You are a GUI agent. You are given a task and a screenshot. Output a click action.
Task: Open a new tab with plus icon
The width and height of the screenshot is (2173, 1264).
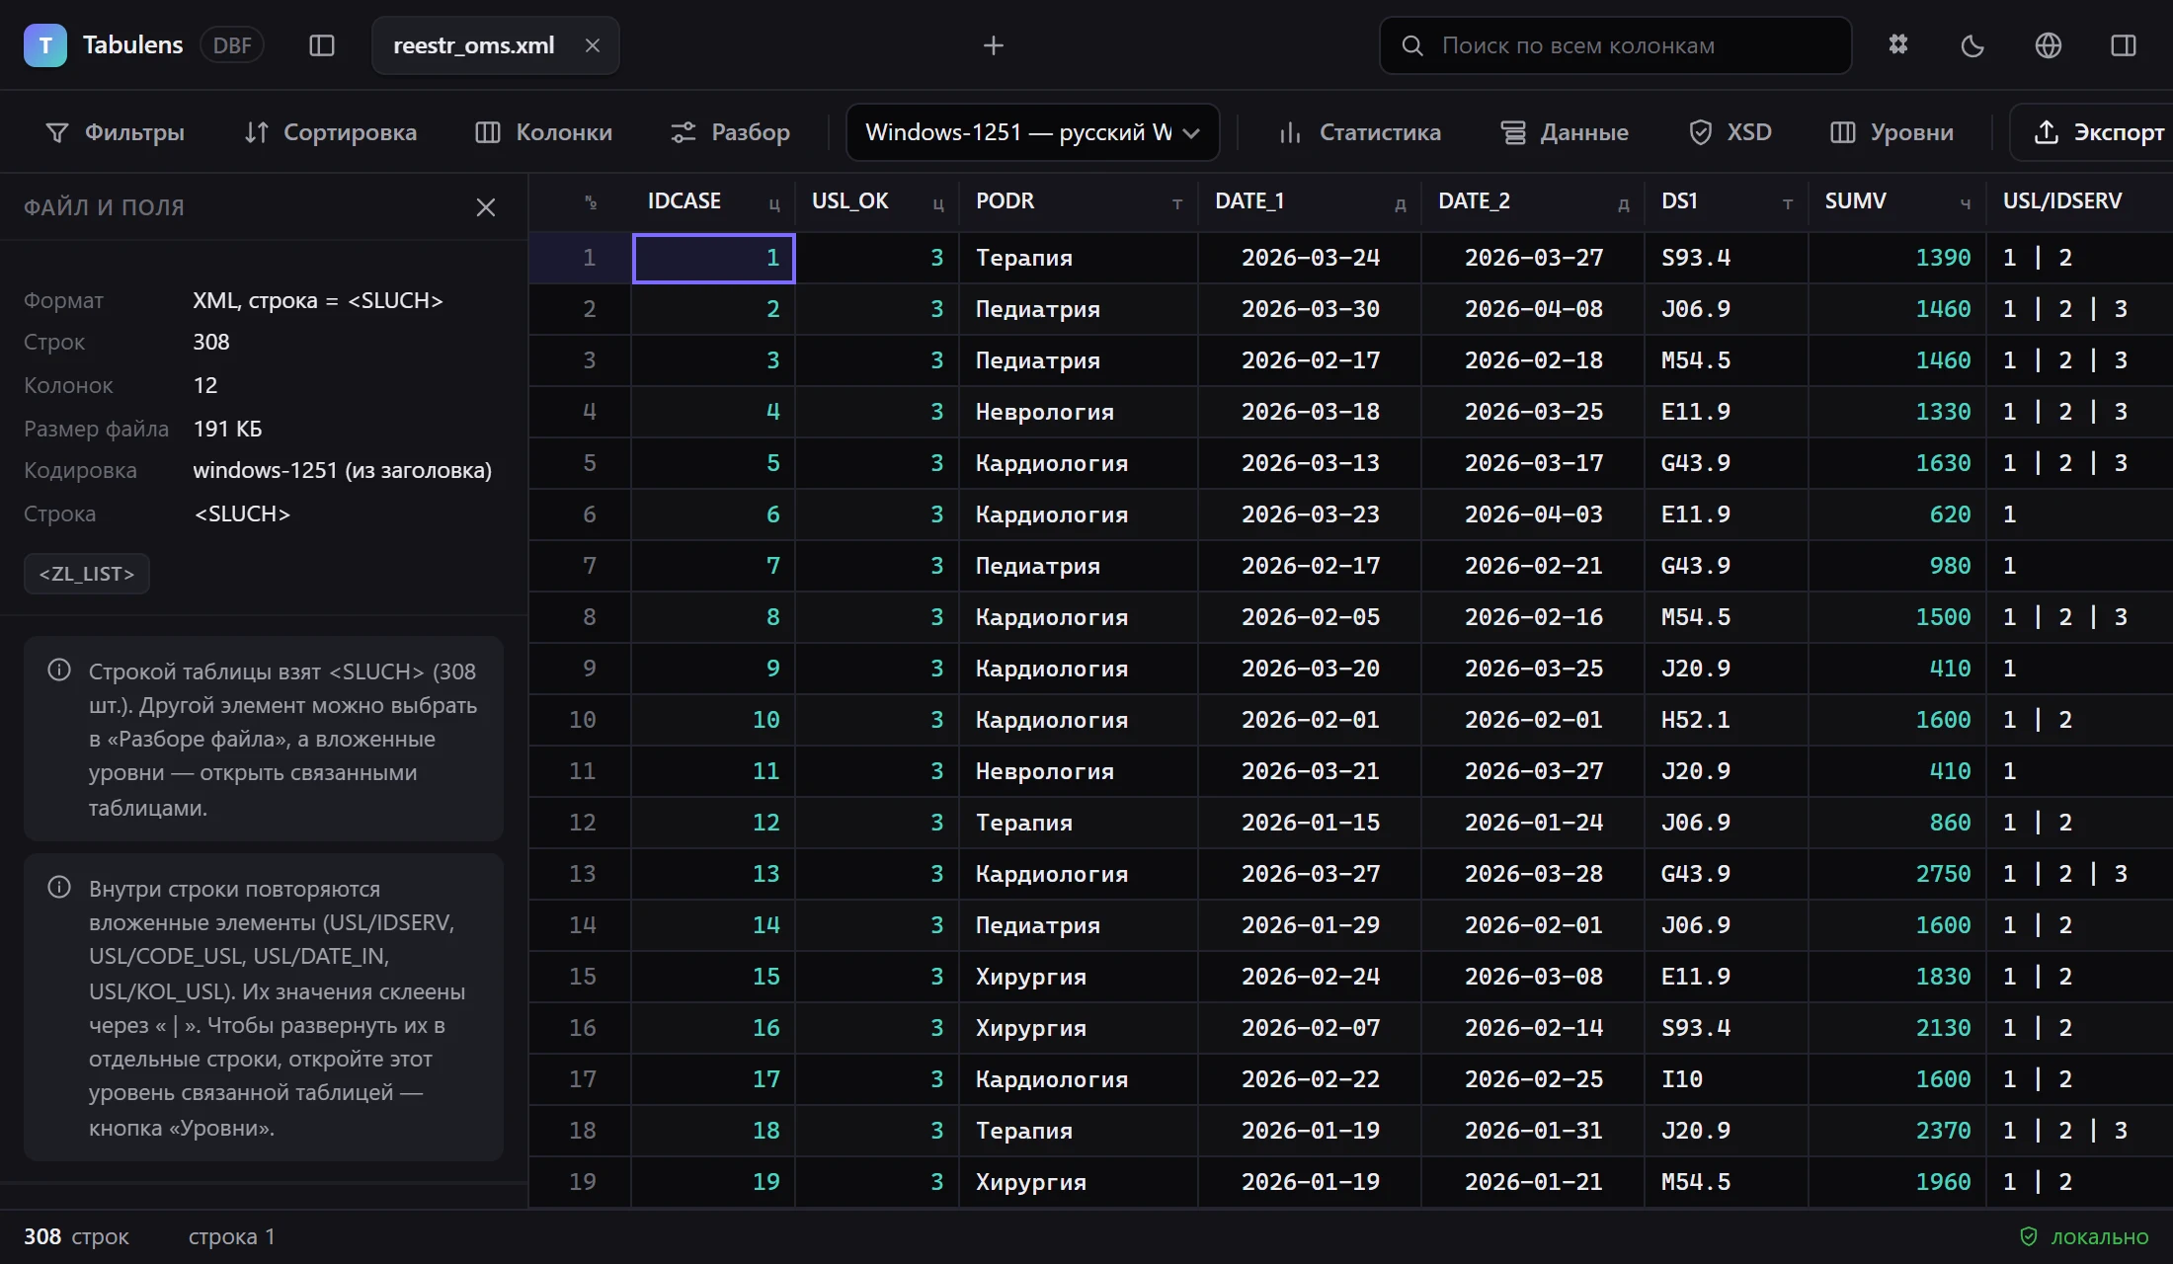pos(994,45)
